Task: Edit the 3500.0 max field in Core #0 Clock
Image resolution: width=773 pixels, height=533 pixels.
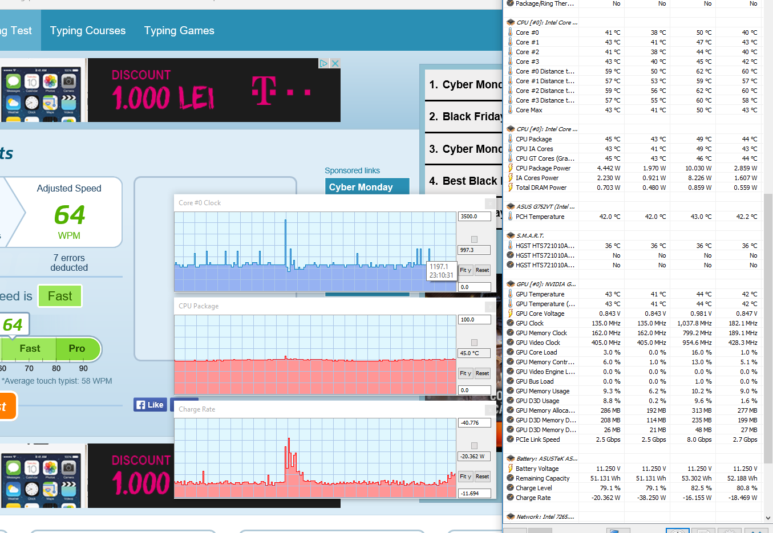Action: point(475,217)
